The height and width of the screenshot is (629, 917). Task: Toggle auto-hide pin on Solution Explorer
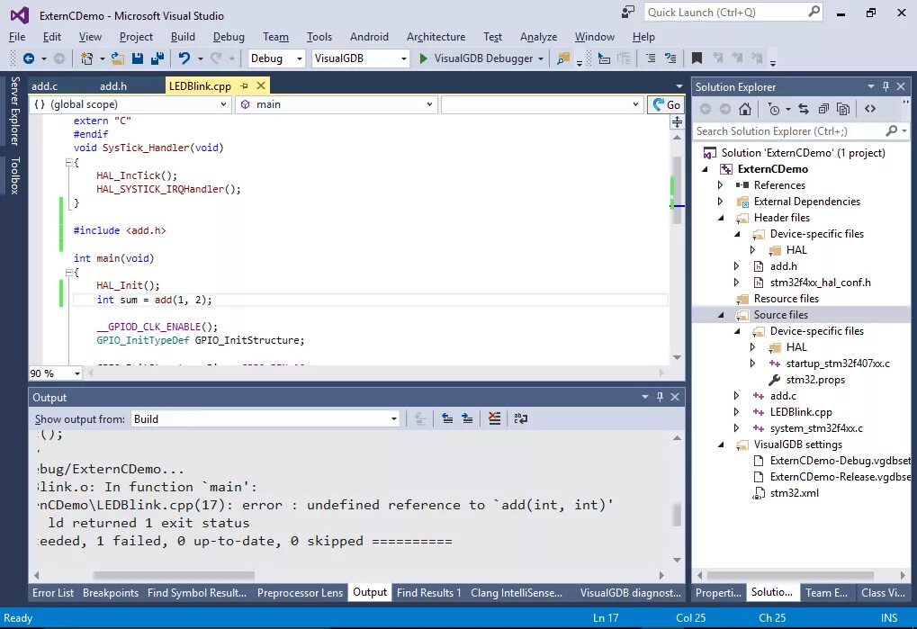coord(886,86)
